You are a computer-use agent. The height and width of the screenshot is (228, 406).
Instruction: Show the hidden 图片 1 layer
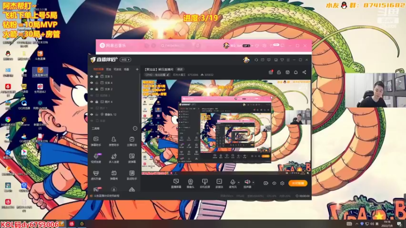click(x=92, y=108)
